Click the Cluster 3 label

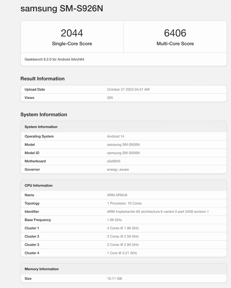32,245
